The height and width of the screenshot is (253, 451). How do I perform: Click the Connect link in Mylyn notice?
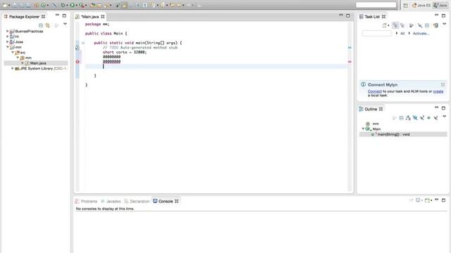tap(374, 91)
